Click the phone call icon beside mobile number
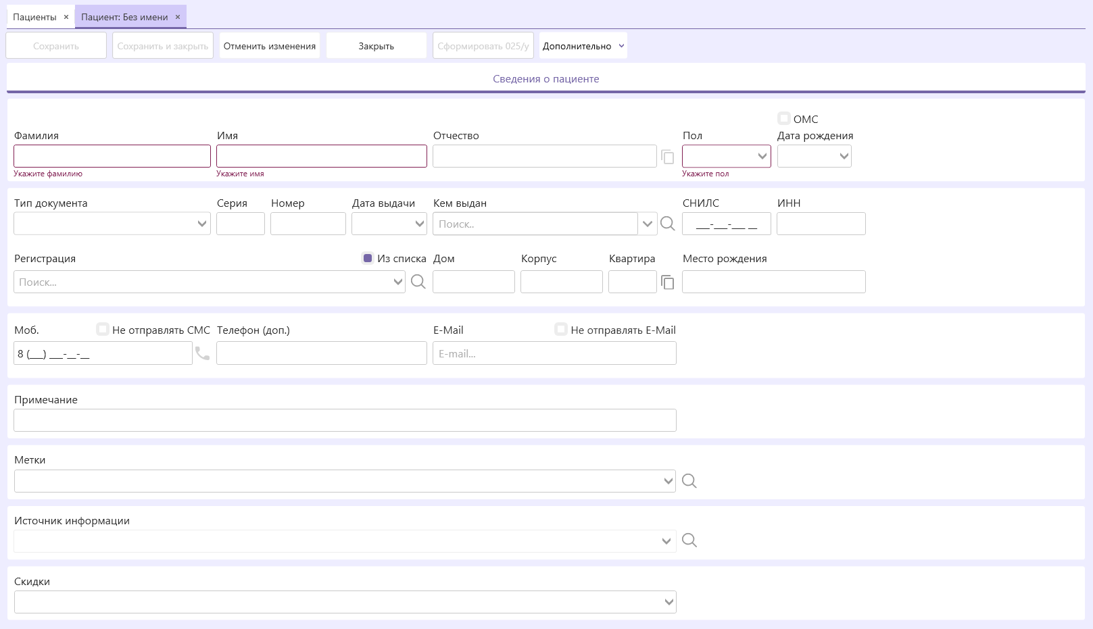The width and height of the screenshot is (1093, 629). [x=202, y=353]
